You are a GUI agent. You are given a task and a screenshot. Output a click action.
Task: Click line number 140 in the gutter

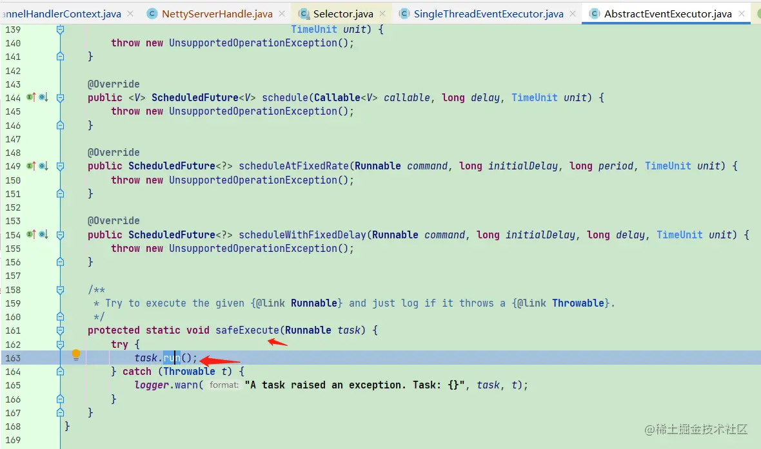[13, 43]
